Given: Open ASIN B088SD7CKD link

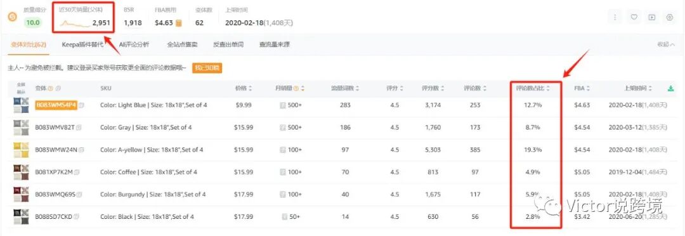Looking at the screenshot, I should pyautogui.click(x=54, y=217).
